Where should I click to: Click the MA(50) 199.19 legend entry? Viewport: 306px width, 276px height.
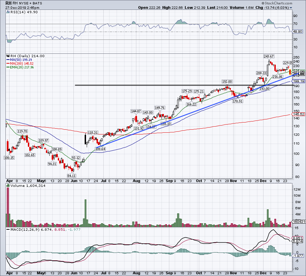click(x=21, y=60)
